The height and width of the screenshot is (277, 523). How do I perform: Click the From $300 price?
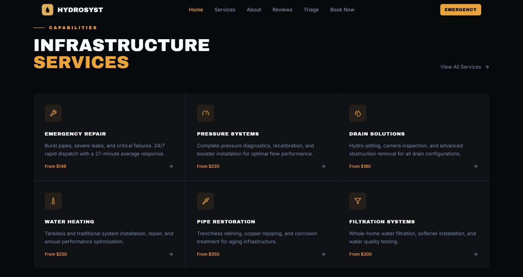tap(361, 254)
